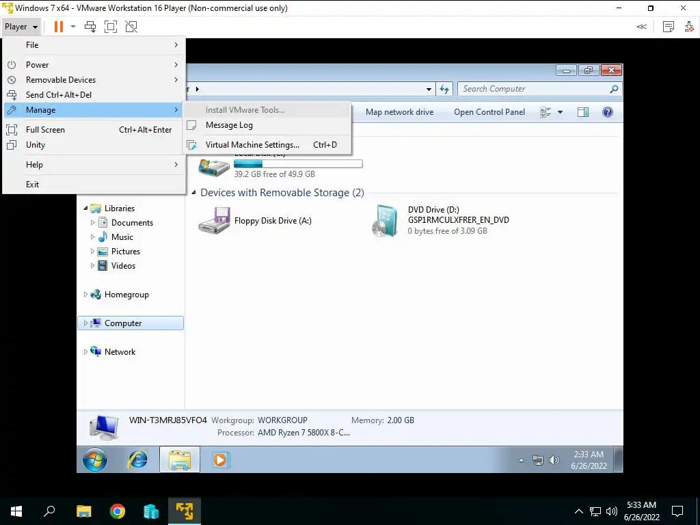700x525 pixels.
Task: Select Documents in navigation tree
Action: (x=132, y=223)
